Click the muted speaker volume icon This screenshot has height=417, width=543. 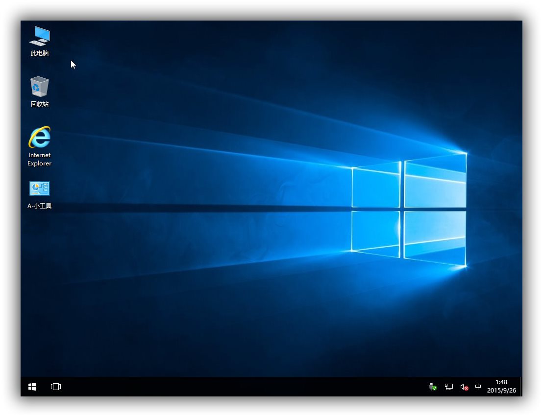464,387
